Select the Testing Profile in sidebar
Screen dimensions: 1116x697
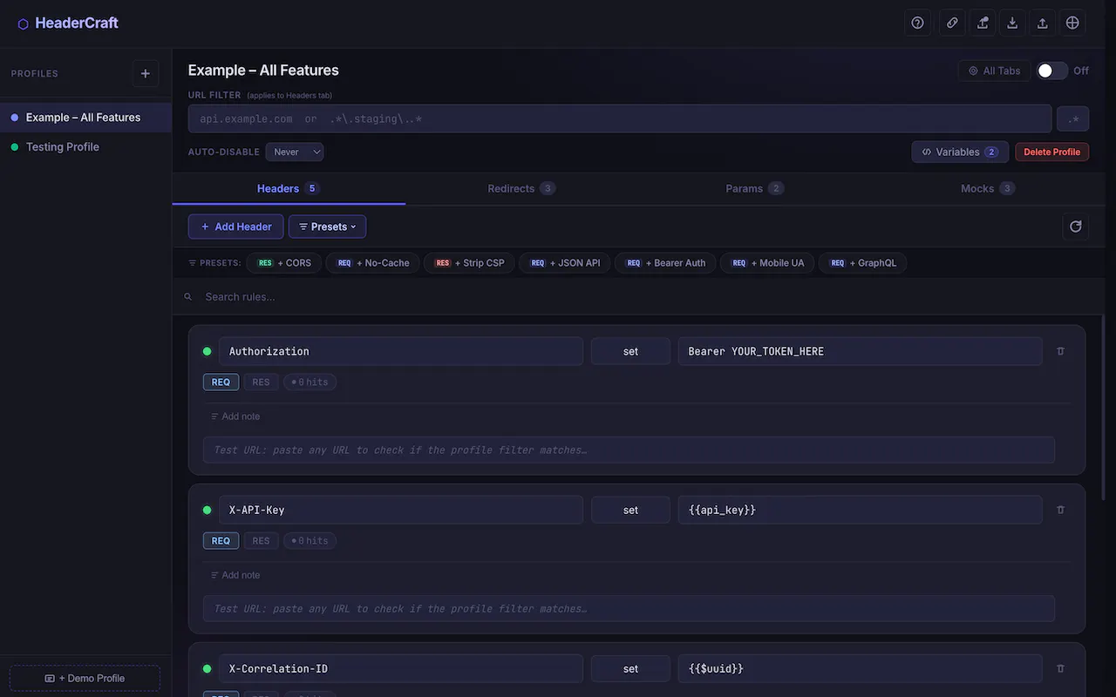point(85,146)
